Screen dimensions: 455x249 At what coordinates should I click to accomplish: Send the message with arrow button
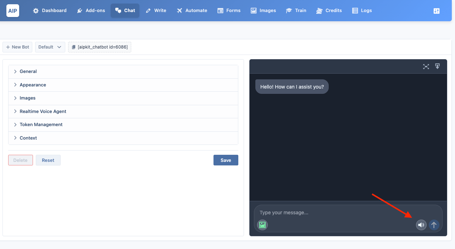coord(434,225)
